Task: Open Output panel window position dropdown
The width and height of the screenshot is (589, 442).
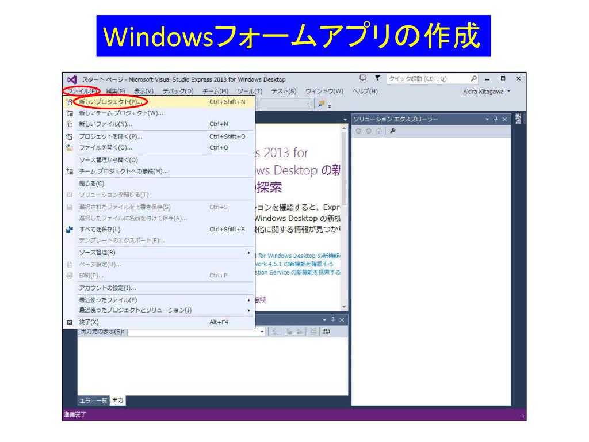Action: click(324, 320)
